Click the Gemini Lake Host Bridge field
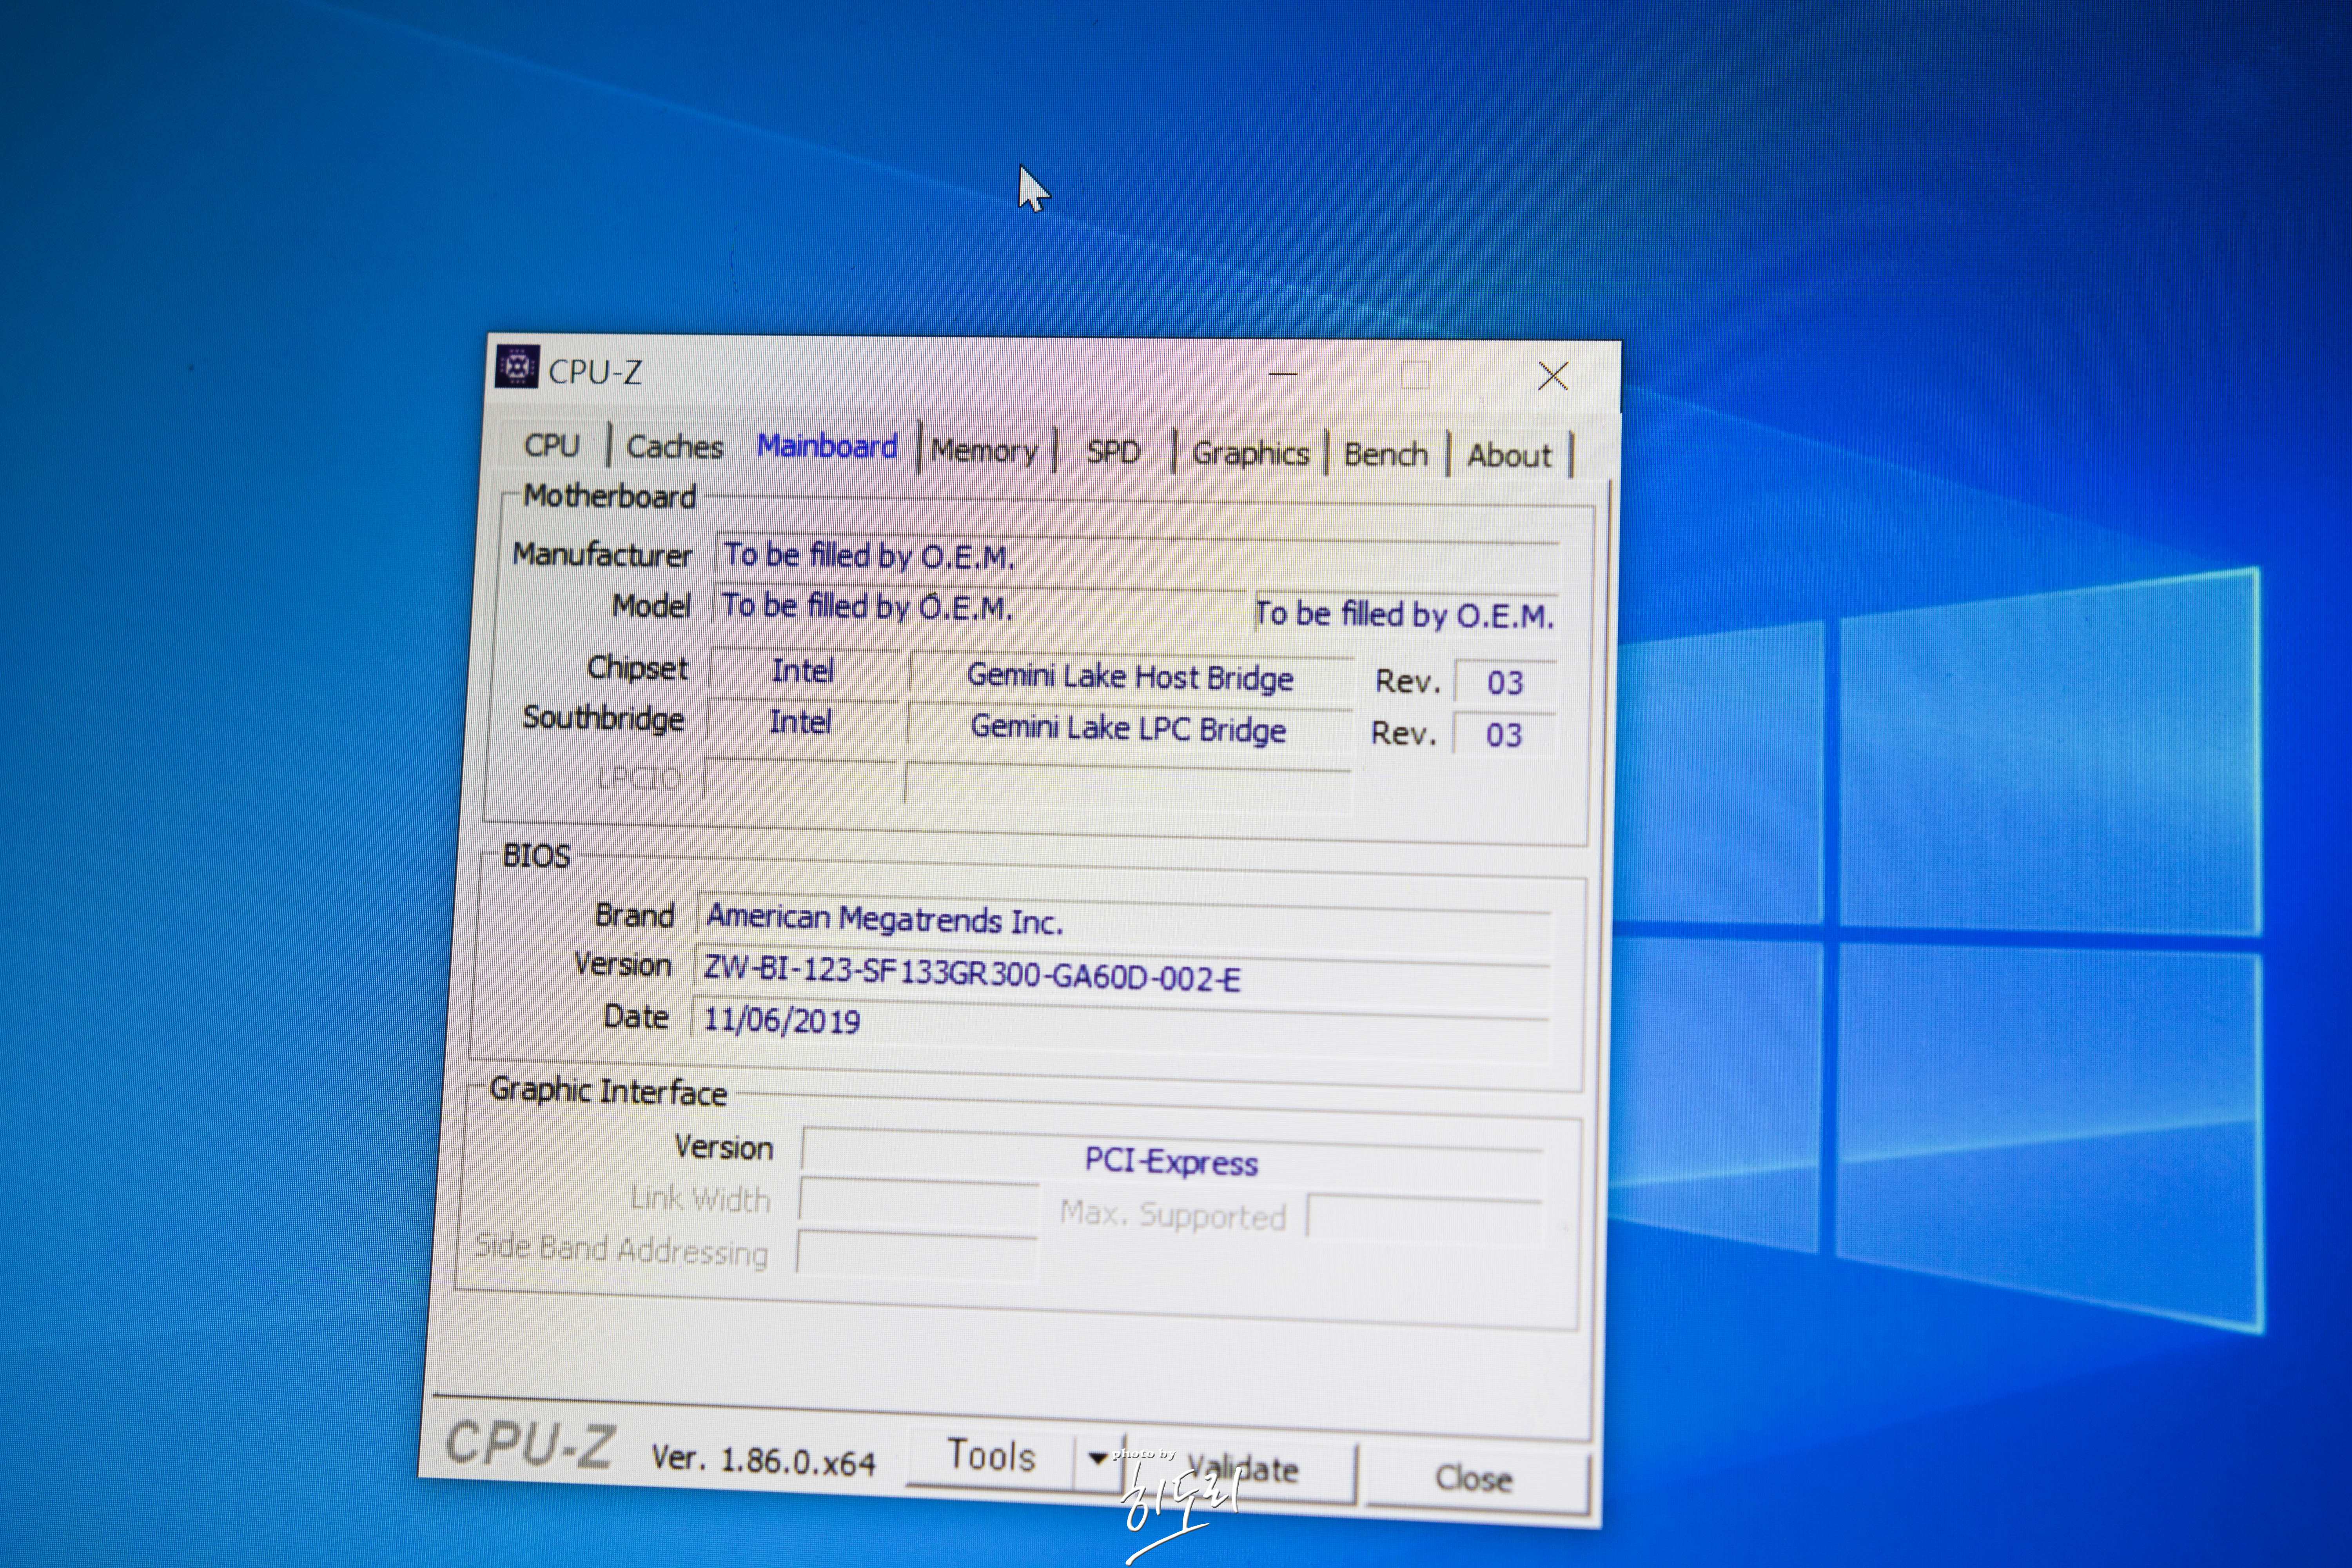Screen dimensions: 2352x1568 click(1130, 677)
